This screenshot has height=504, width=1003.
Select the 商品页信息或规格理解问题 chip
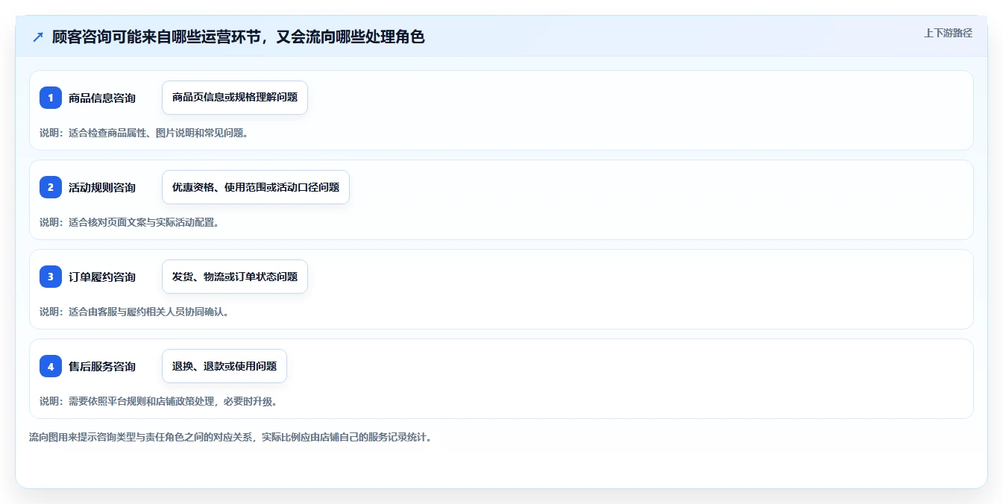235,98
